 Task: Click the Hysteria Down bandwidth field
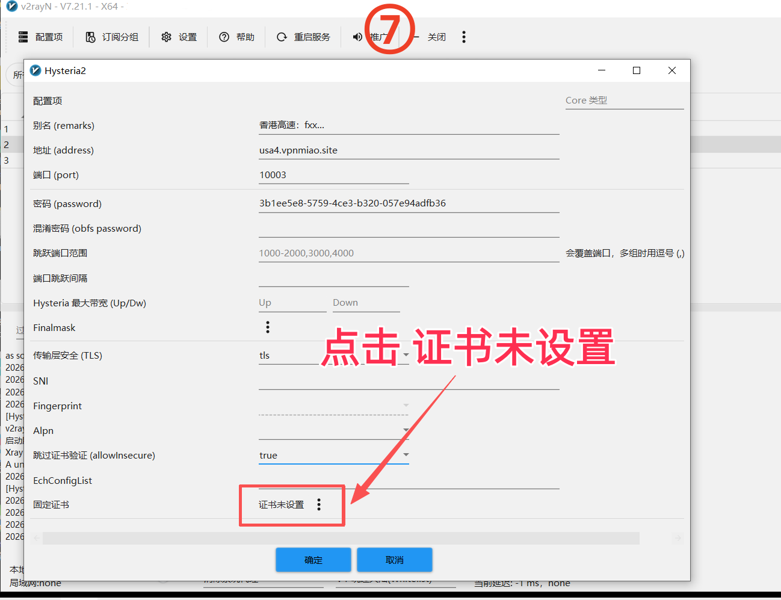pyautogui.click(x=366, y=303)
